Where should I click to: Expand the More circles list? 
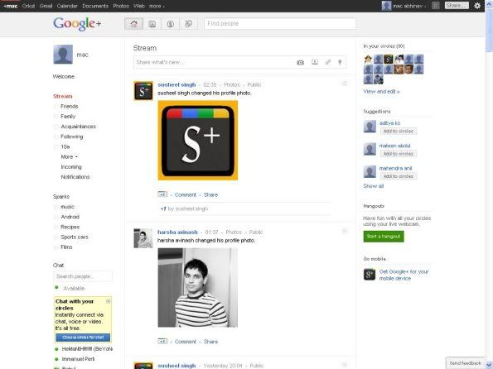pyautogui.click(x=69, y=156)
